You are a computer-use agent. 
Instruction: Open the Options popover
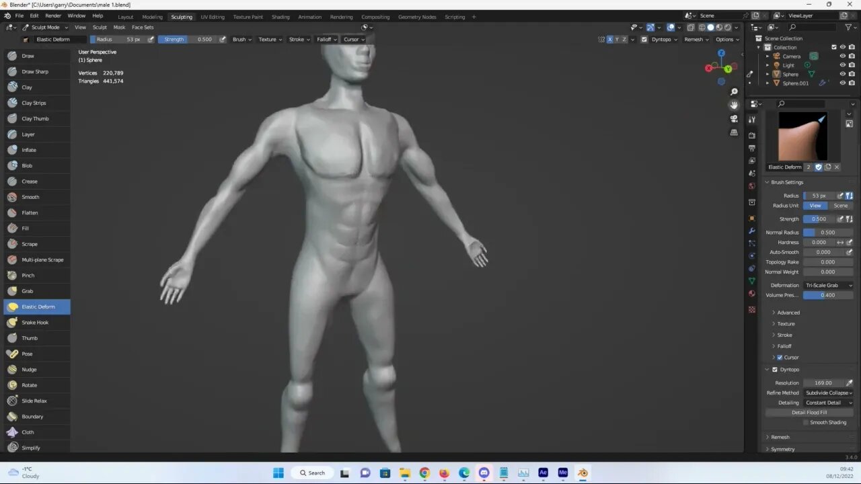click(x=727, y=39)
